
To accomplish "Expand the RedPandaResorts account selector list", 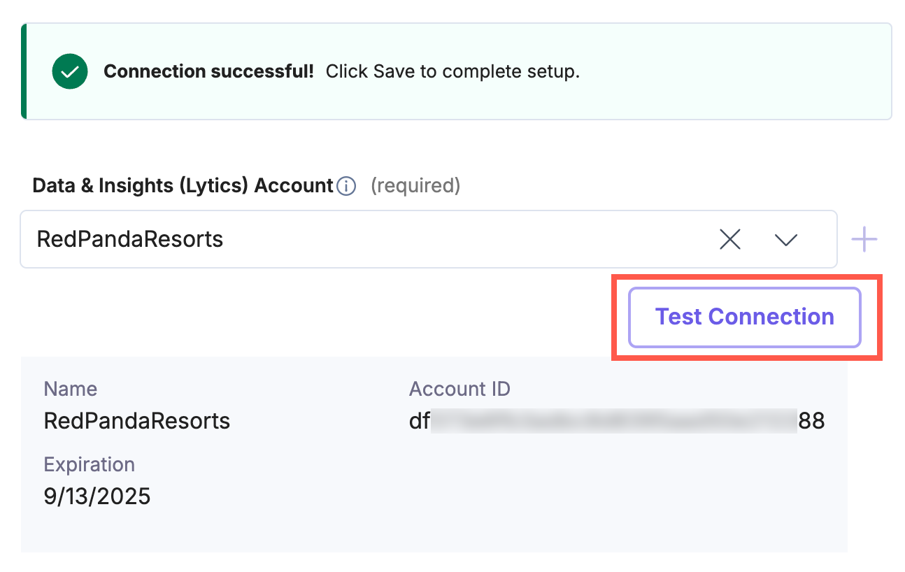I will pos(785,239).
